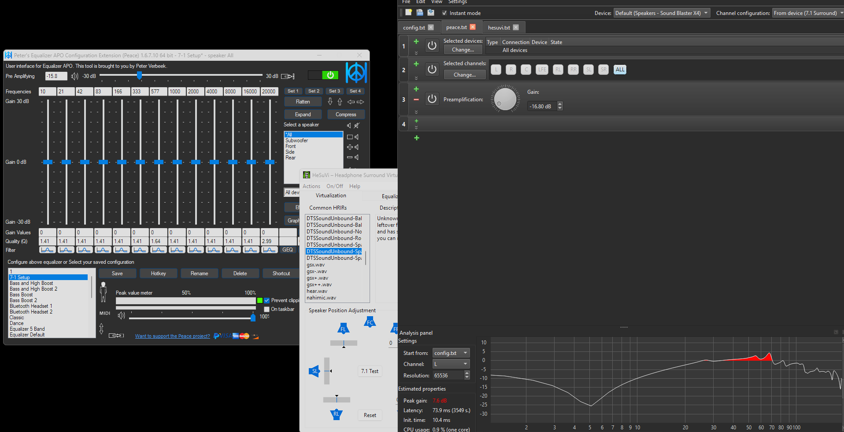Click the bottom green plus to add filter
The height and width of the screenshot is (432, 844).
416,138
